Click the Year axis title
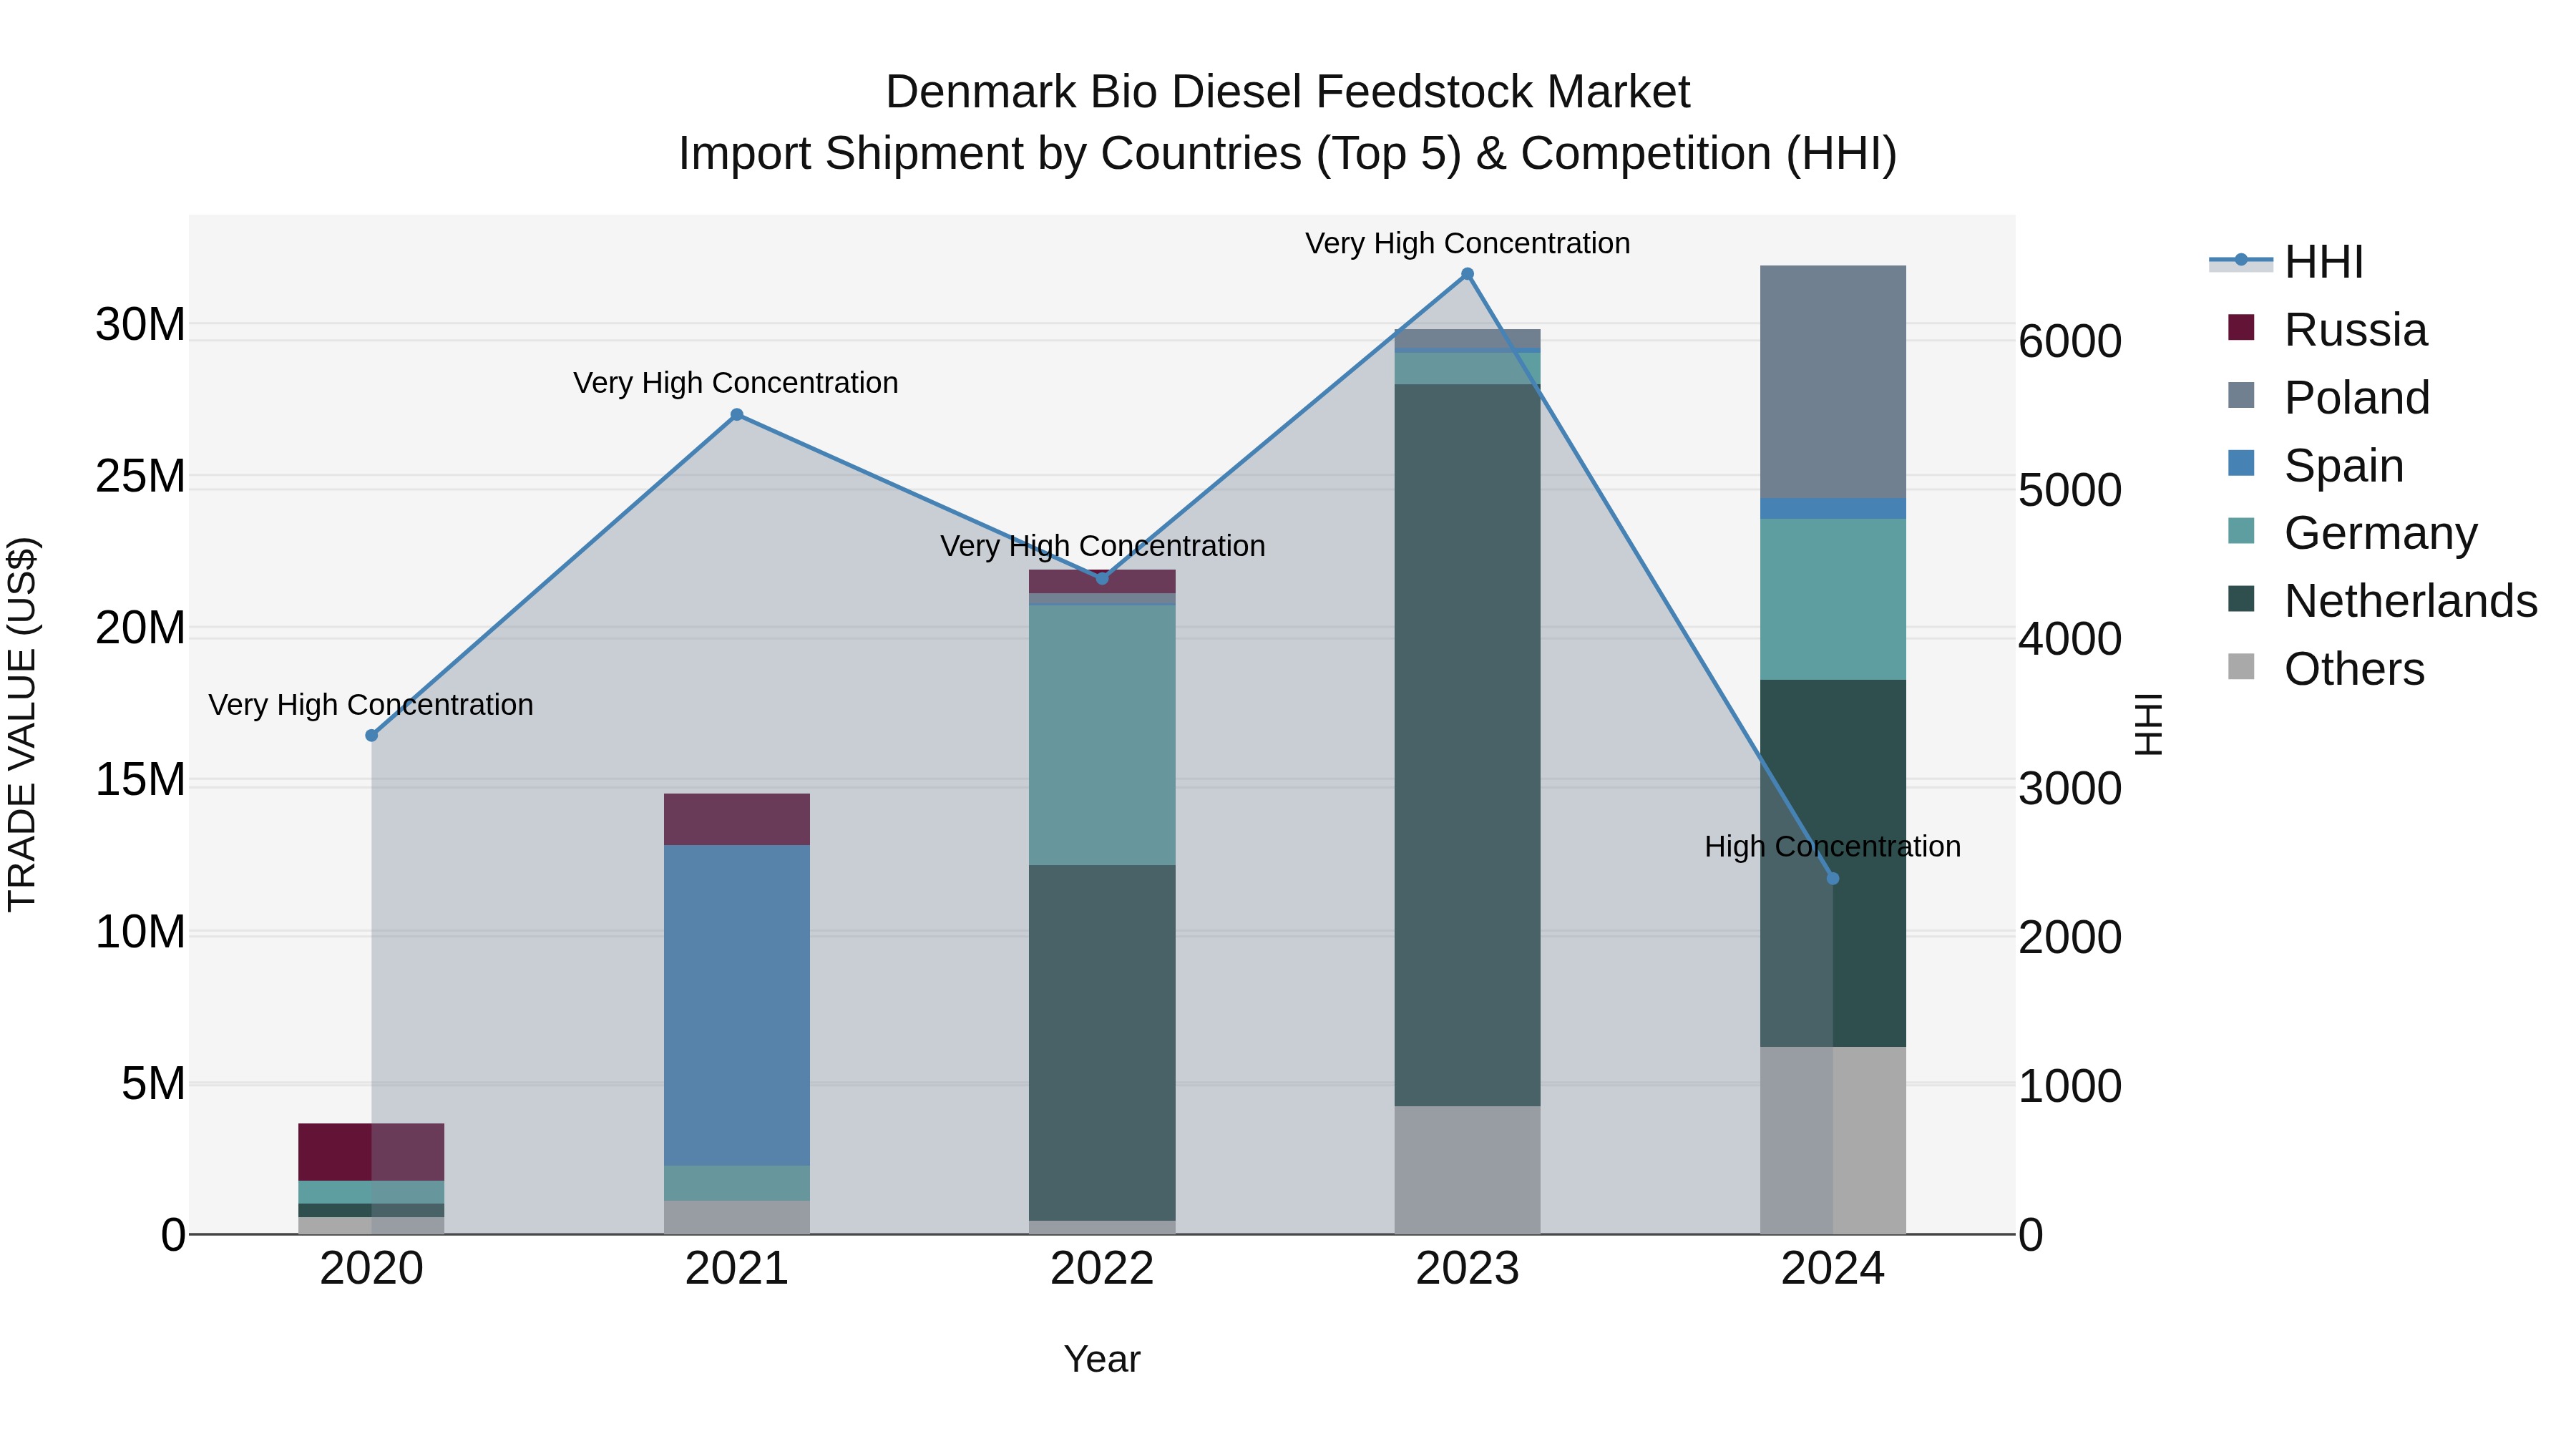 (x=1102, y=1359)
